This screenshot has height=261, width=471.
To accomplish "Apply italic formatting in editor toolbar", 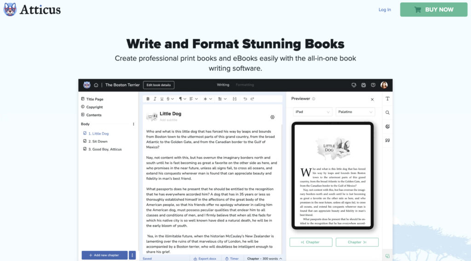I will pos(155,99).
